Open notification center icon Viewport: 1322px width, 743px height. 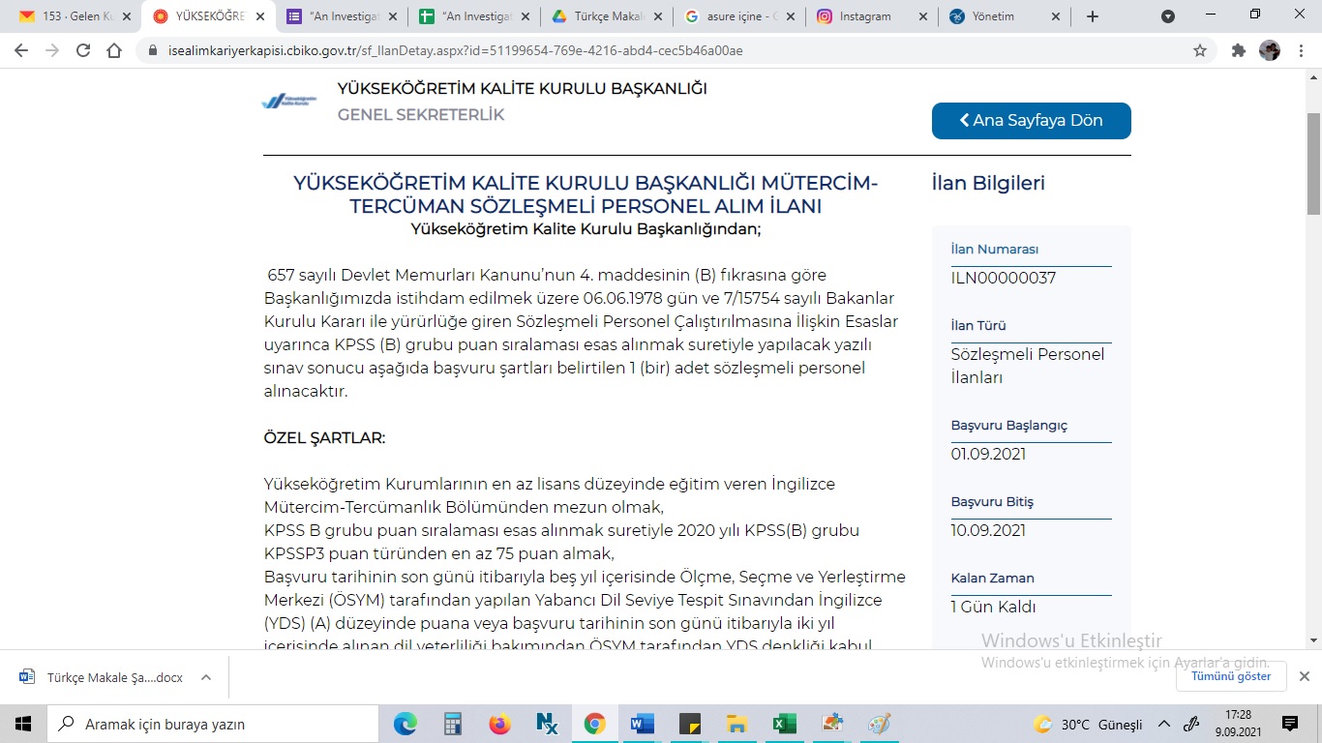pyautogui.click(x=1290, y=724)
